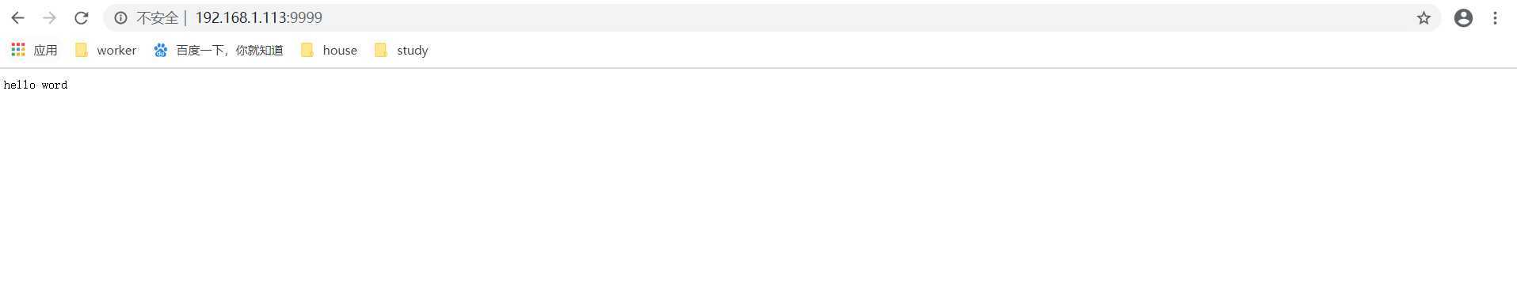Click the worker folder's yellow icon

tap(81, 50)
